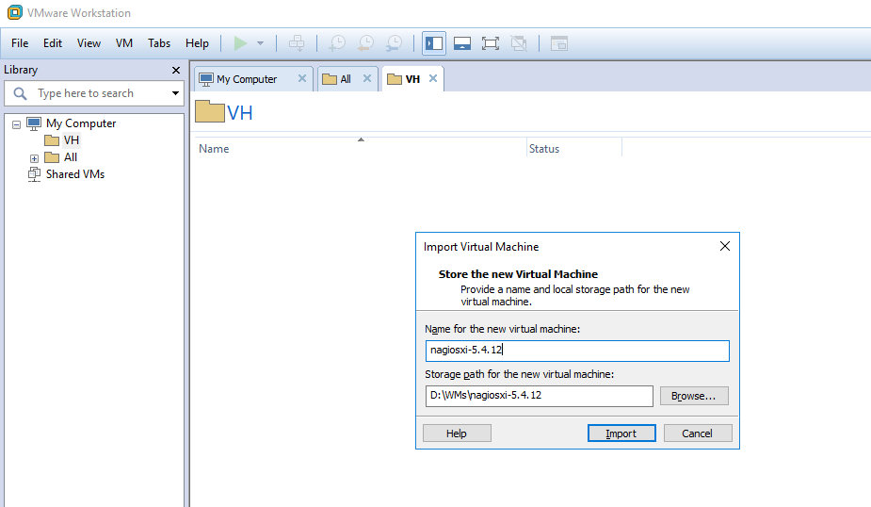
Task: Click the Take Snapshot toolbar icon
Action: tap(337, 43)
